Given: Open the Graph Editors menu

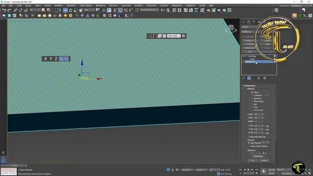Looking at the screenshot, I should 86,5.
